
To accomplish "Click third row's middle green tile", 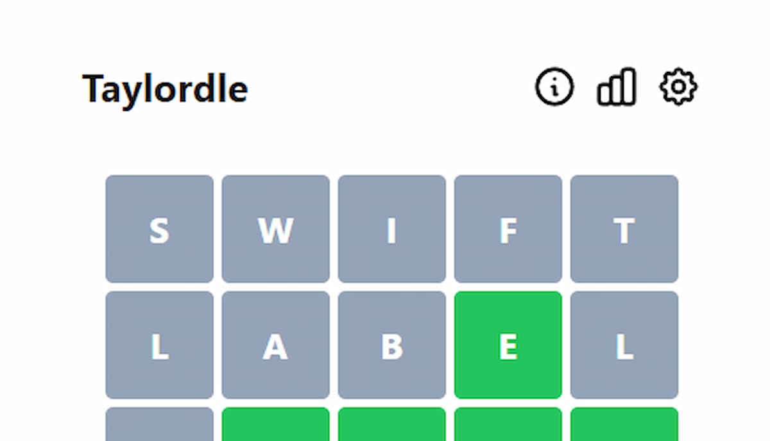I will [391, 424].
